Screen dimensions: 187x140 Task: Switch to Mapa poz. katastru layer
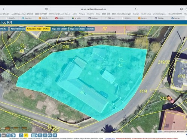pyautogui.click(x=59, y=29)
